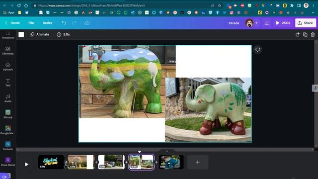Select the second page thumbnail

pos(81,162)
